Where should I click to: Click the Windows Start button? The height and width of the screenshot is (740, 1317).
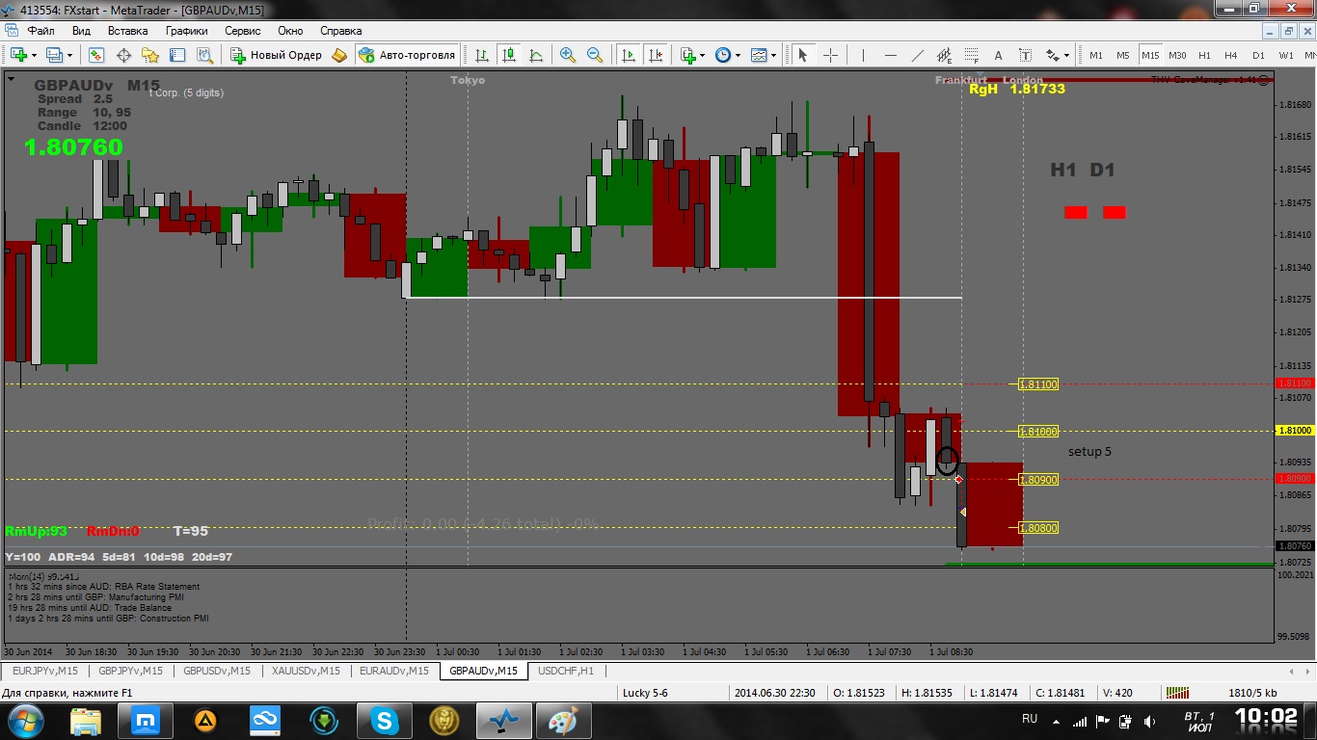(x=25, y=720)
